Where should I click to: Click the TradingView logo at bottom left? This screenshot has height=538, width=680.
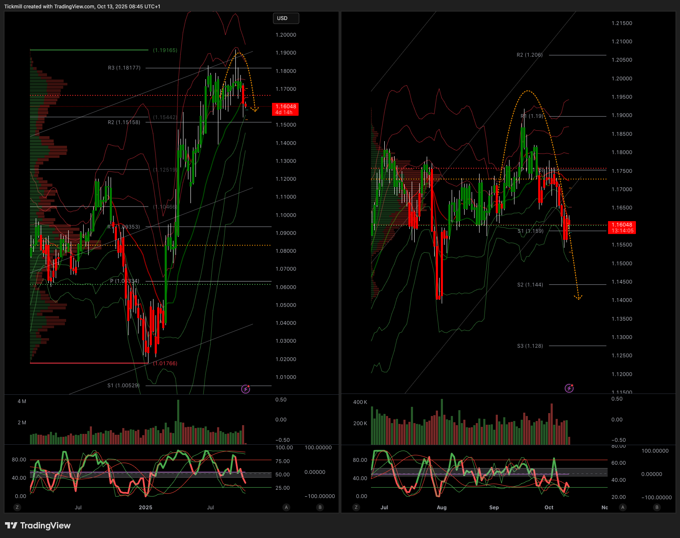38,526
